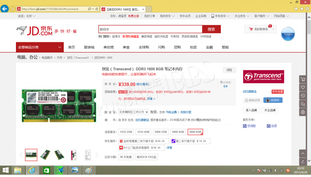Click the Transcend brand logo
311x177 pixels.
point(264,77)
